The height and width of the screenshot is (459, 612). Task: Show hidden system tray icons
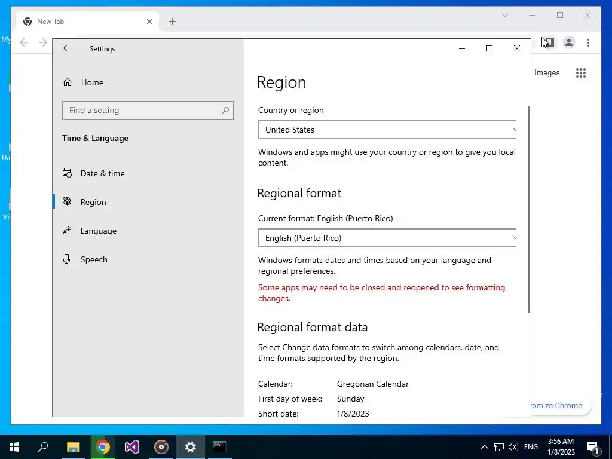click(x=484, y=447)
